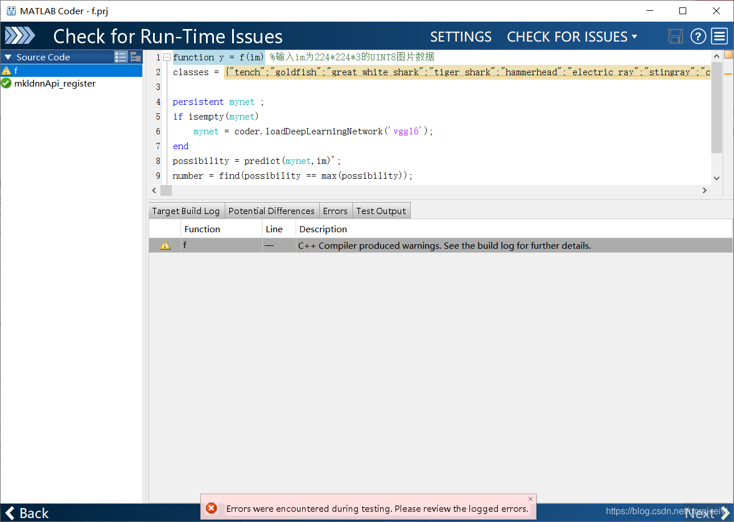Select file f in source list
The image size is (734, 522).
click(x=71, y=71)
